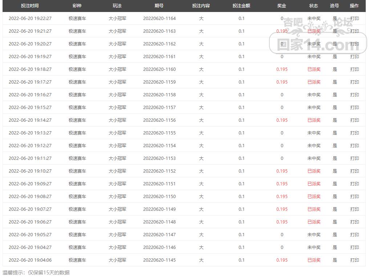
Task: Click the 奖金 column header
Action: (x=281, y=6)
